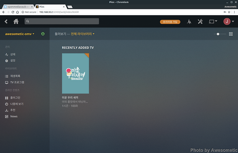Click the 미운 우리 새끼 title
Viewport: 238px width, 153px height.
(70, 97)
